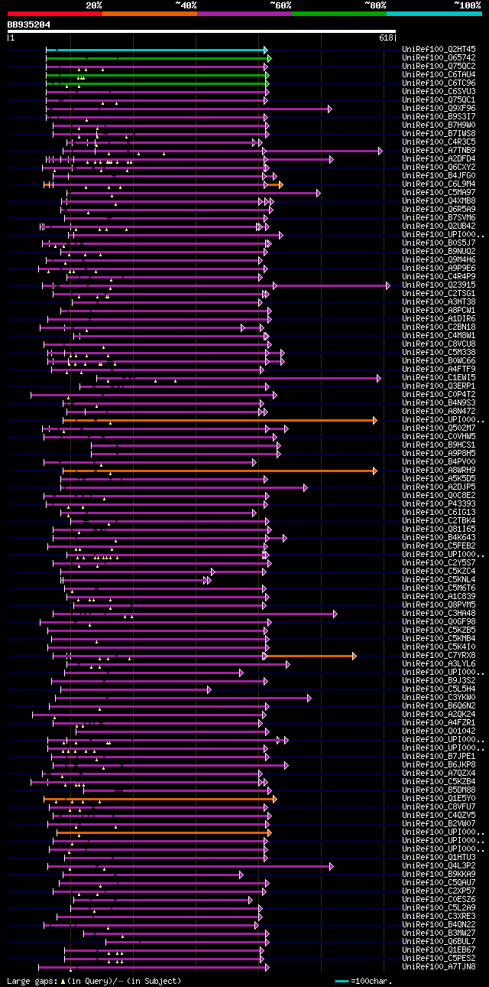Open hit UniRef100_Q2HT45
The height and width of the screenshot is (987, 489).
[x=439, y=50]
